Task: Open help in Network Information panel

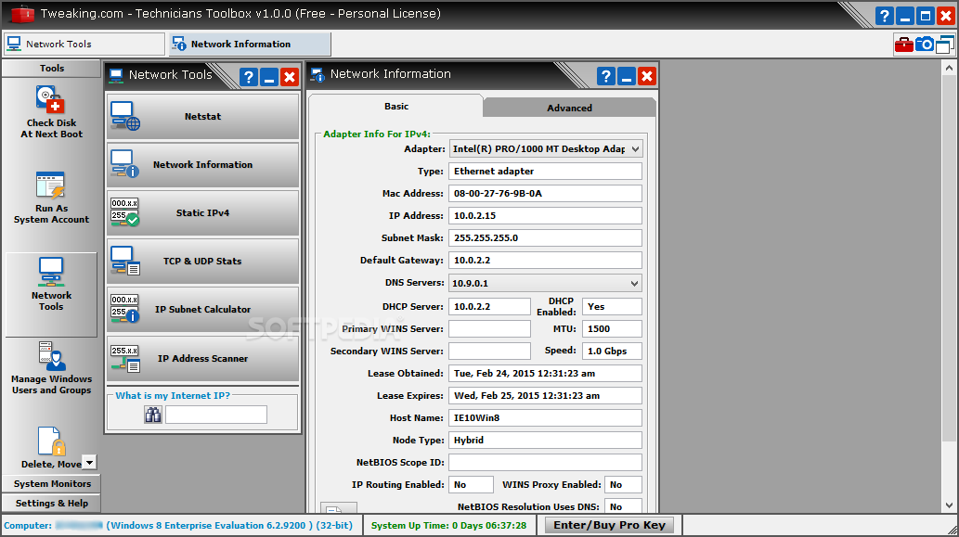Action: pos(605,76)
